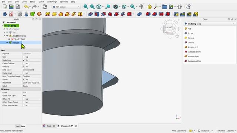This screenshot has height=133, width=237.
Task: Switch to the View property tab
Action: click(17, 126)
